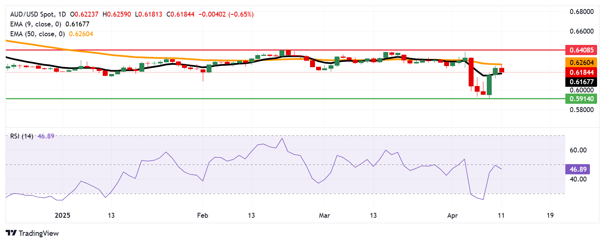Viewport: 605px width, 243px height.
Task: Open the RSI (14) indicator label
Action: point(22,136)
